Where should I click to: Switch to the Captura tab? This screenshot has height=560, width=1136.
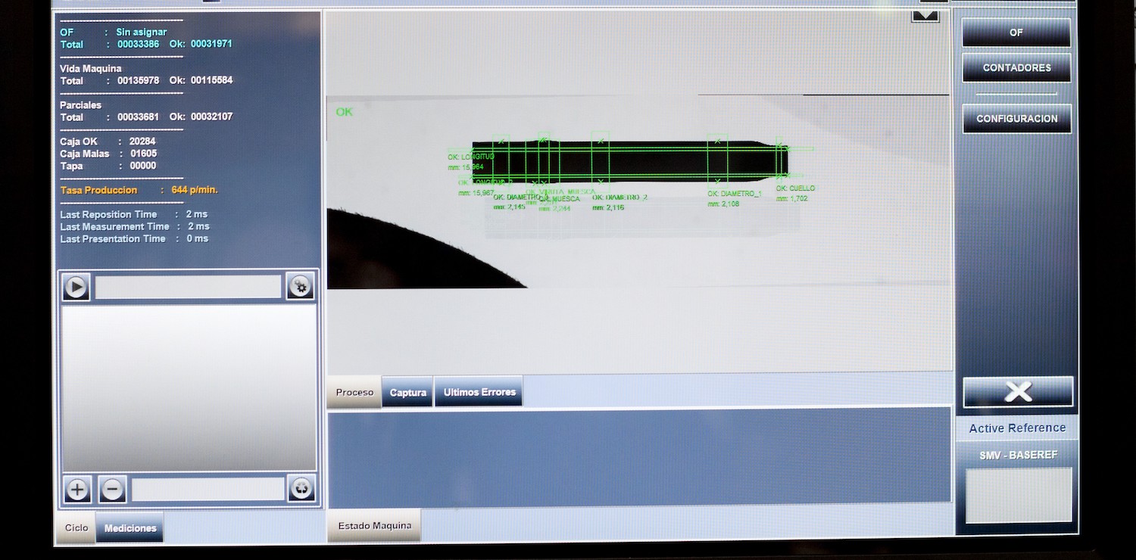pos(407,393)
